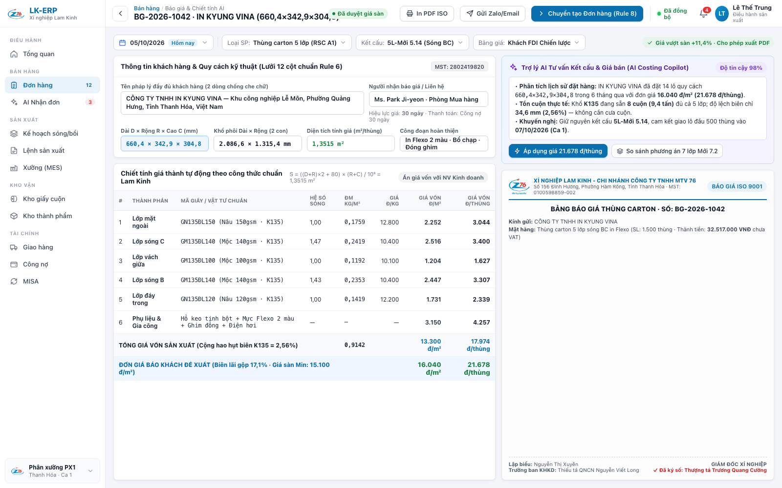Click the Xưởng (MES) factory icon
The width and height of the screenshot is (782, 488).
click(x=14, y=168)
